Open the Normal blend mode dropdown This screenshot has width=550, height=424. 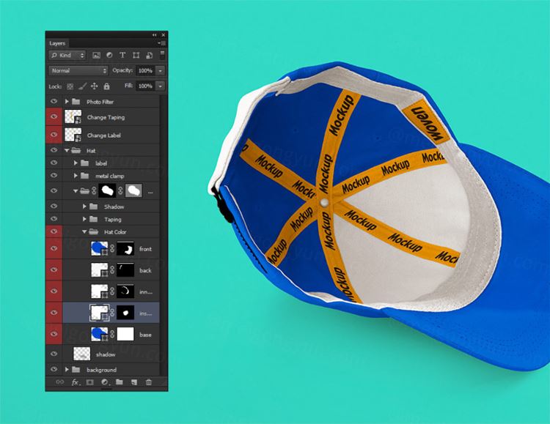78,70
